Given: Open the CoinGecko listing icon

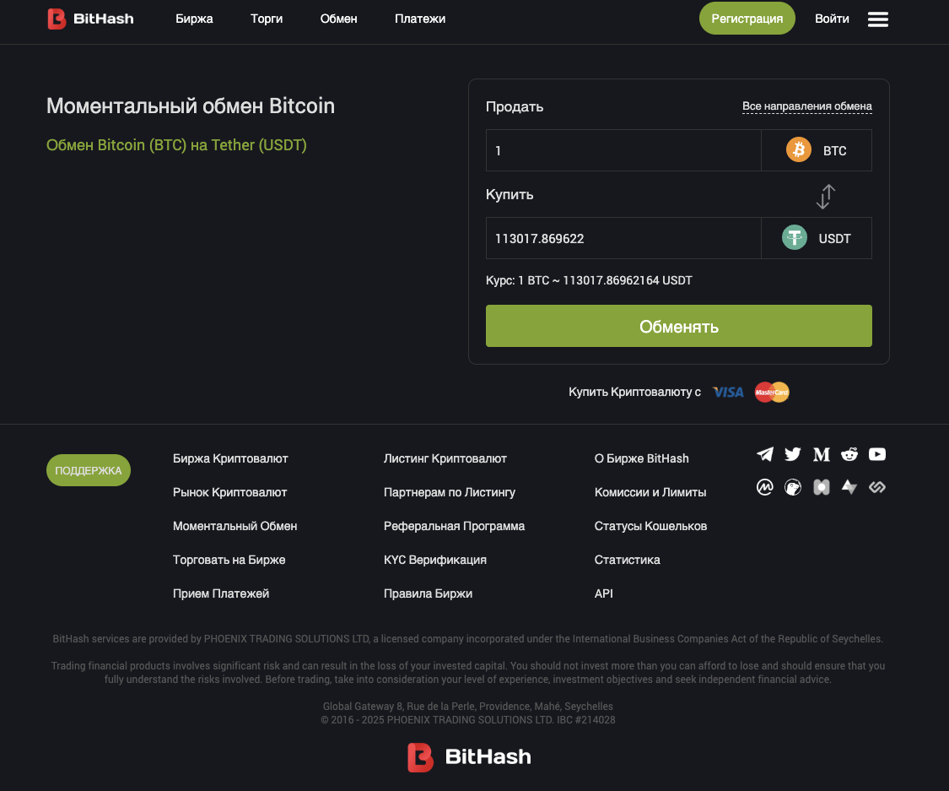Looking at the screenshot, I should point(793,487).
